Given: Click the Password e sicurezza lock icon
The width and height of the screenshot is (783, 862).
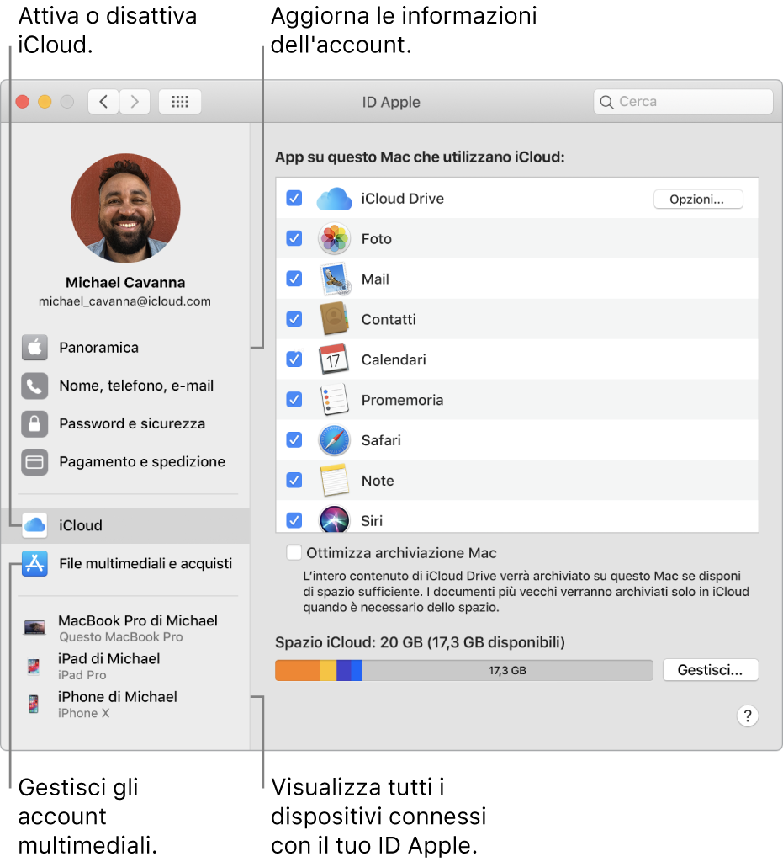Looking at the screenshot, I should [x=34, y=423].
